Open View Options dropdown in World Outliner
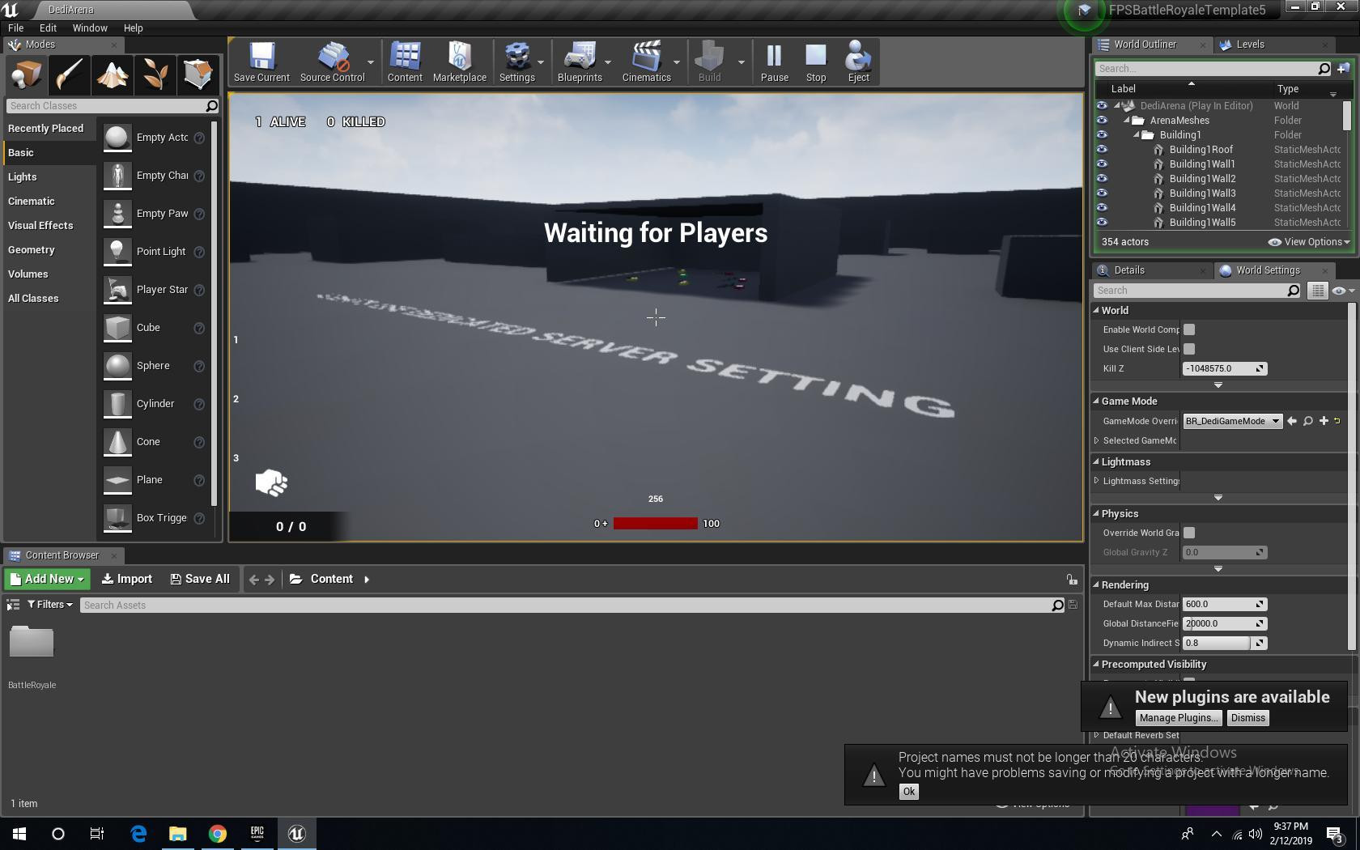The height and width of the screenshot is (850, 1360). coord(1309,242)
